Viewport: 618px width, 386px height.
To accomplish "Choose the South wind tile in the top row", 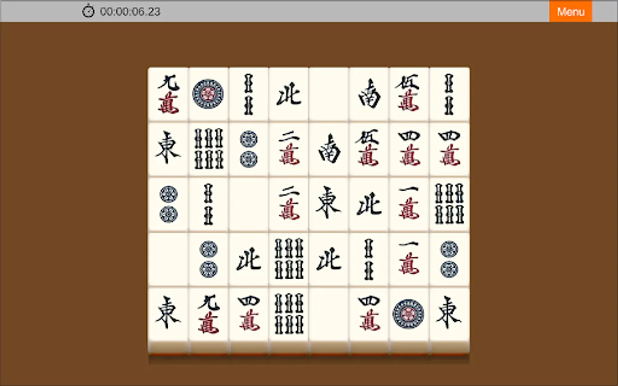I will click(x=369, y=94).
